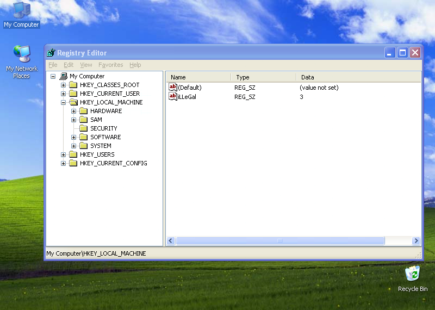Click the SAM folder icon
The width and height of the screenshot is (435, 310).
tap(84, 120)
